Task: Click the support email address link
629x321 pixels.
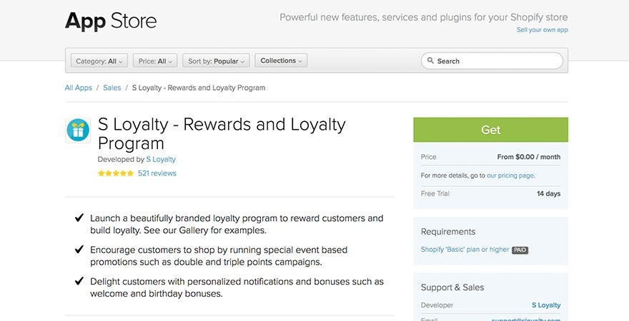Action: click(526, 319)
